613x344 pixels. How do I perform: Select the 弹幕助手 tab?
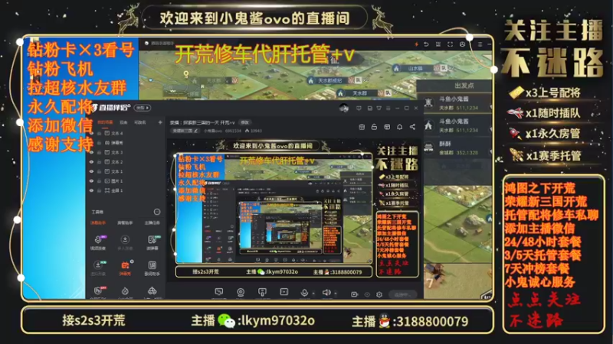98,223
